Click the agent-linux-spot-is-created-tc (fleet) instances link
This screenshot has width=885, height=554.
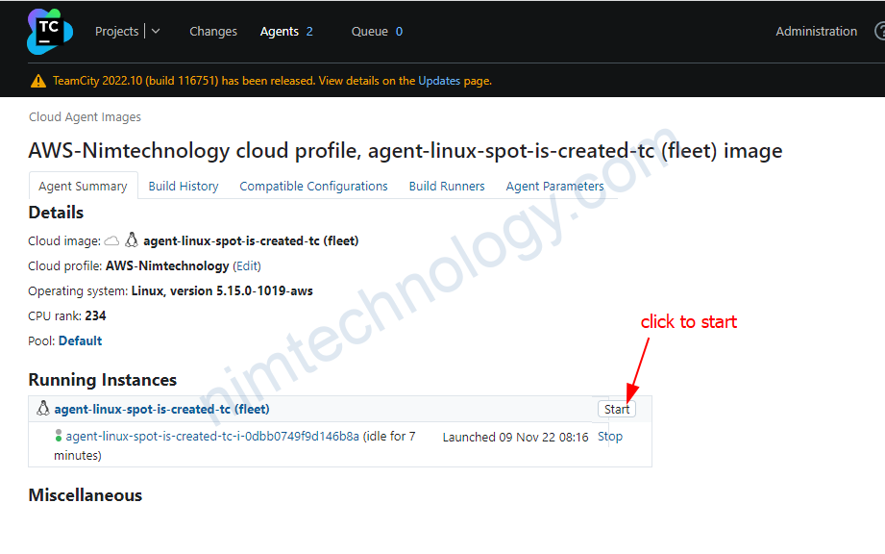[x=162, y=409]
